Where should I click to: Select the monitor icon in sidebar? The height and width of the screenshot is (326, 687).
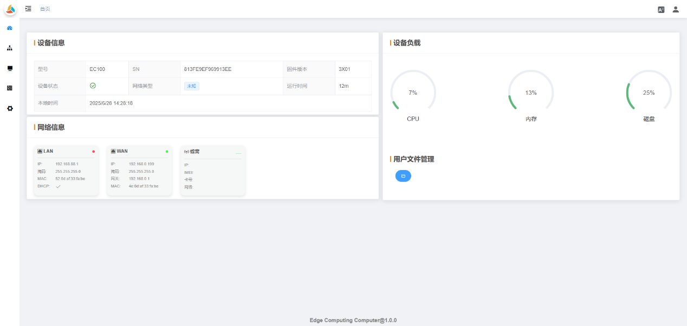click(10, 68)
